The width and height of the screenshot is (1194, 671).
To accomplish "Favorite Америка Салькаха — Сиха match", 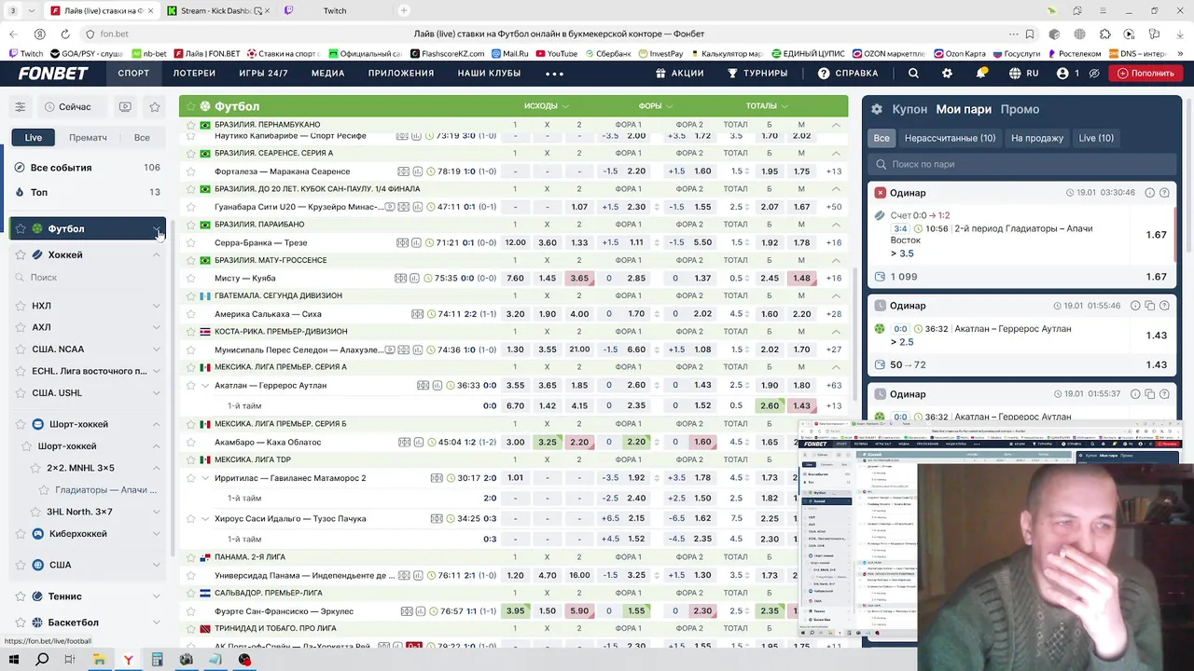I will (191, 314).
